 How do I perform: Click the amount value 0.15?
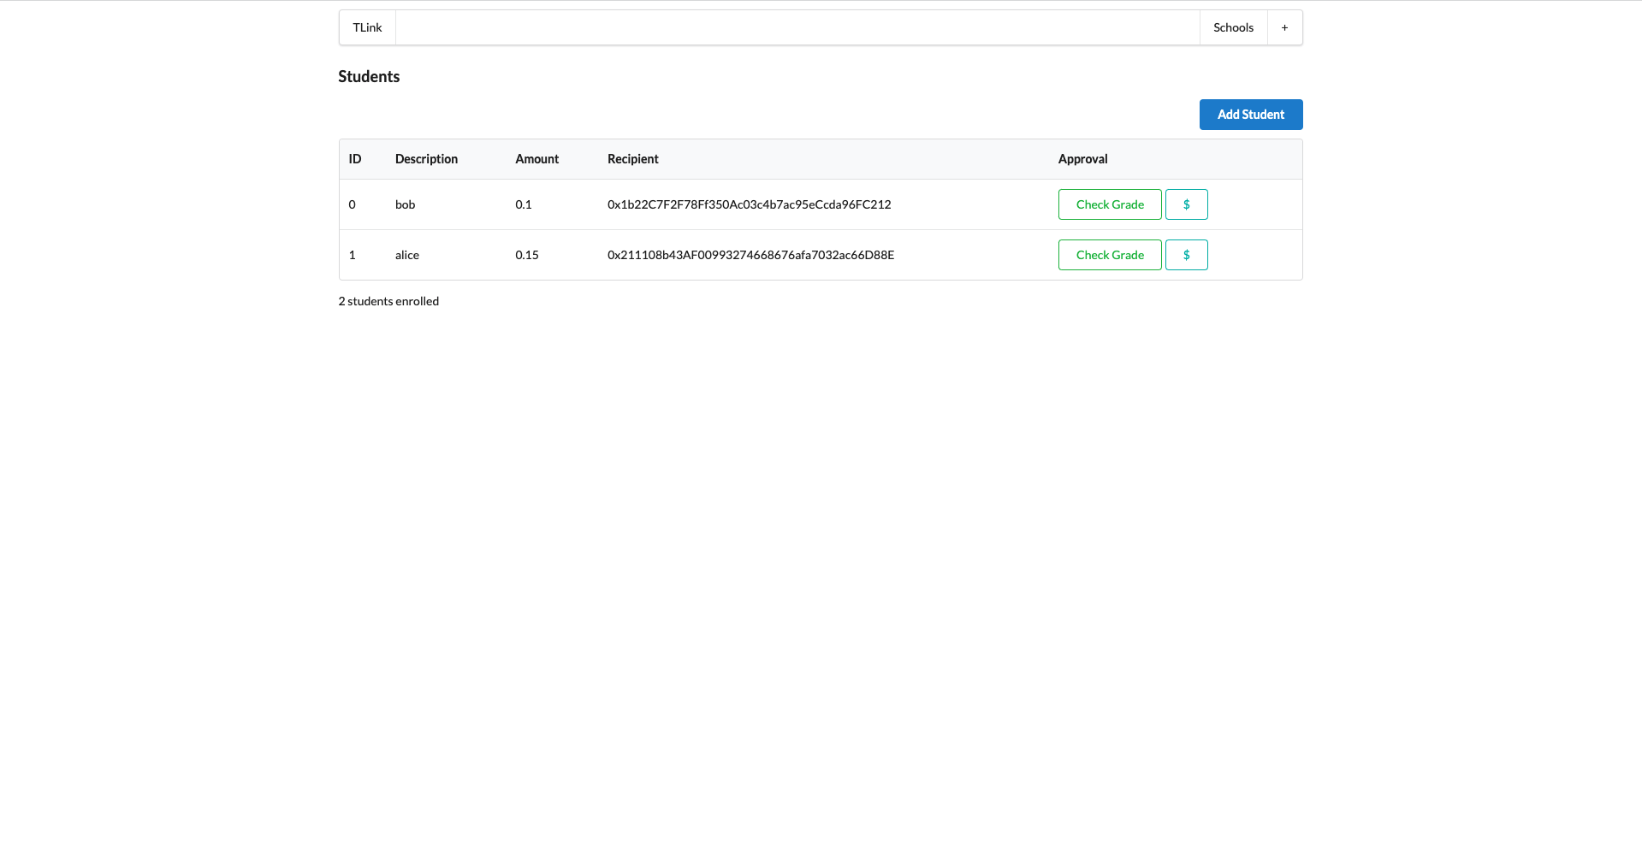[527, 255]
